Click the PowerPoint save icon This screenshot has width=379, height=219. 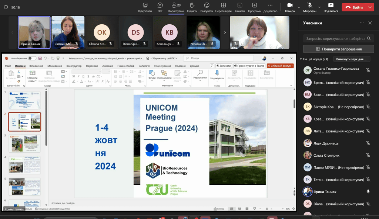[40, 58]
